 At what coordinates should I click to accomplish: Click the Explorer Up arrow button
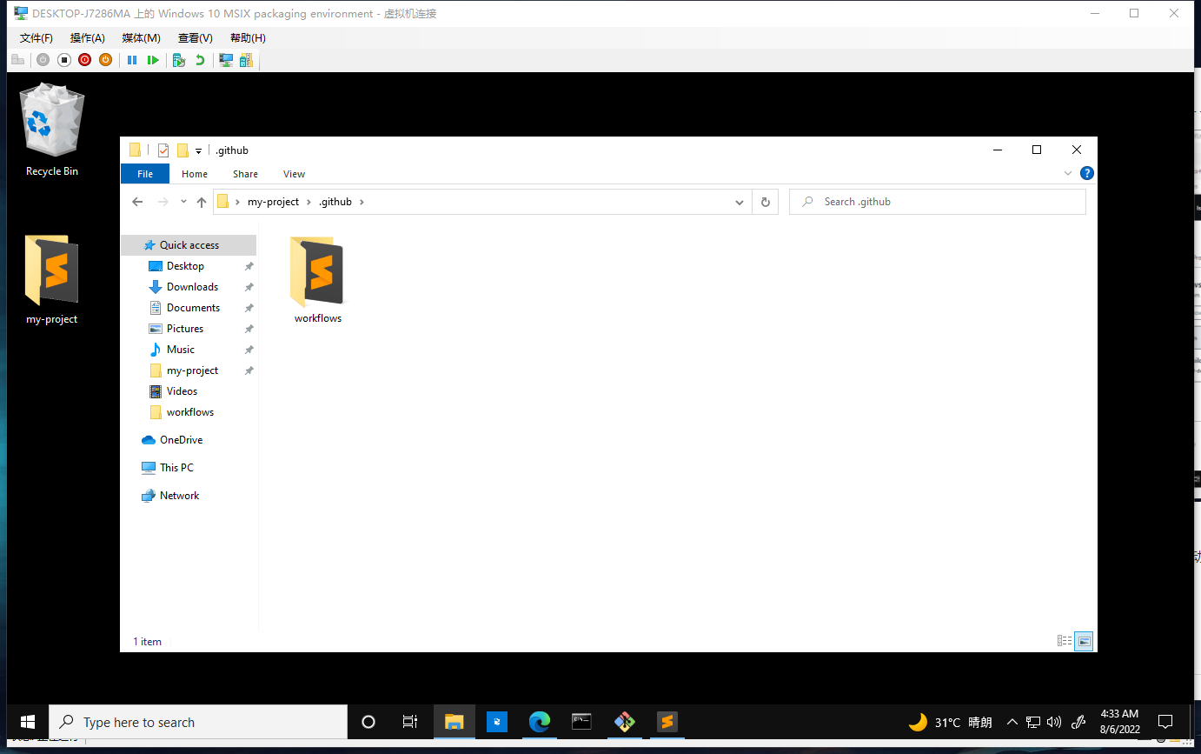point(202,202)
